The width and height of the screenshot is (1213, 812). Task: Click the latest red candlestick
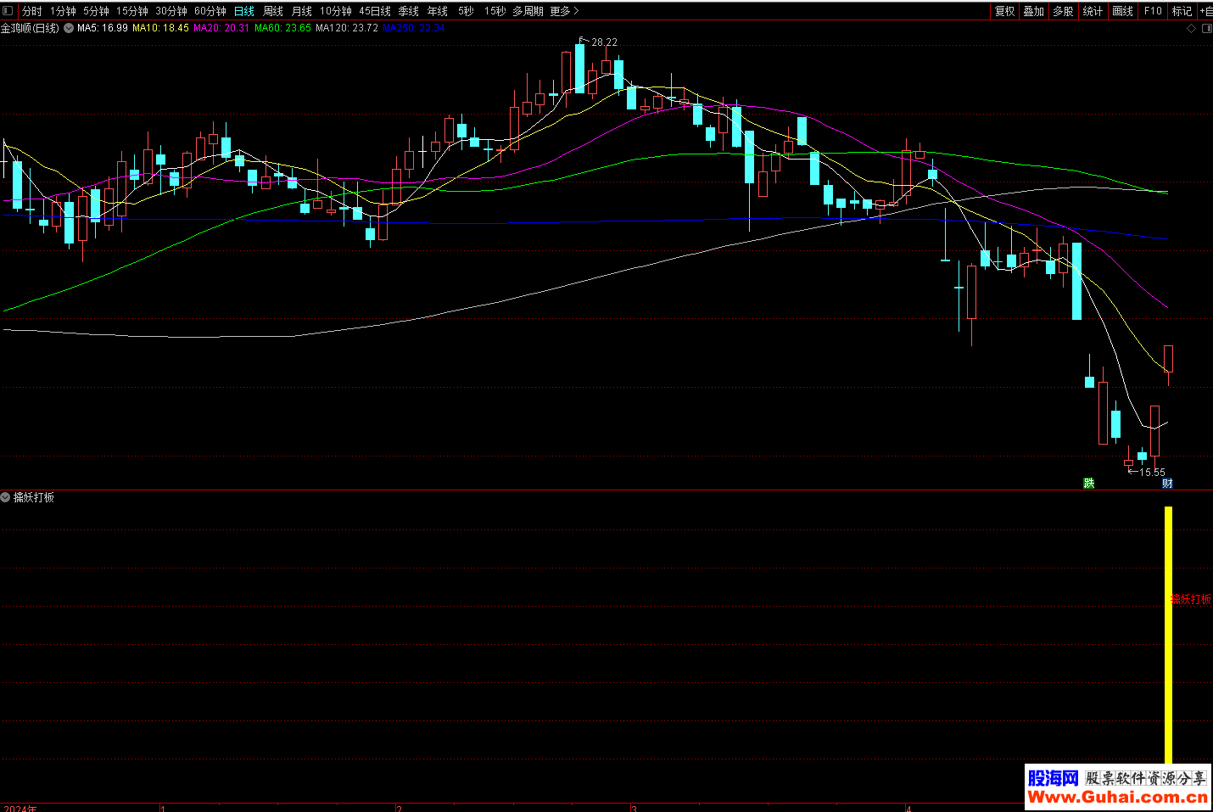(x=1168, y=359)
